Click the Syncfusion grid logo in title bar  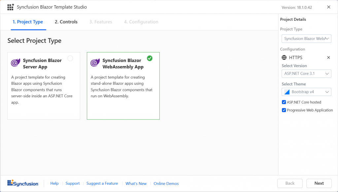coord(11,7)
